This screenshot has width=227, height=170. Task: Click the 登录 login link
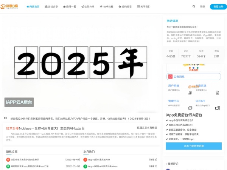point(203,7)
